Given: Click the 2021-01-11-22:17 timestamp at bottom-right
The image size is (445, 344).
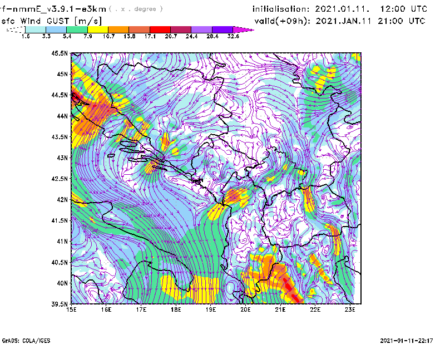Looking at the screenshot, I should coord(408,340).
